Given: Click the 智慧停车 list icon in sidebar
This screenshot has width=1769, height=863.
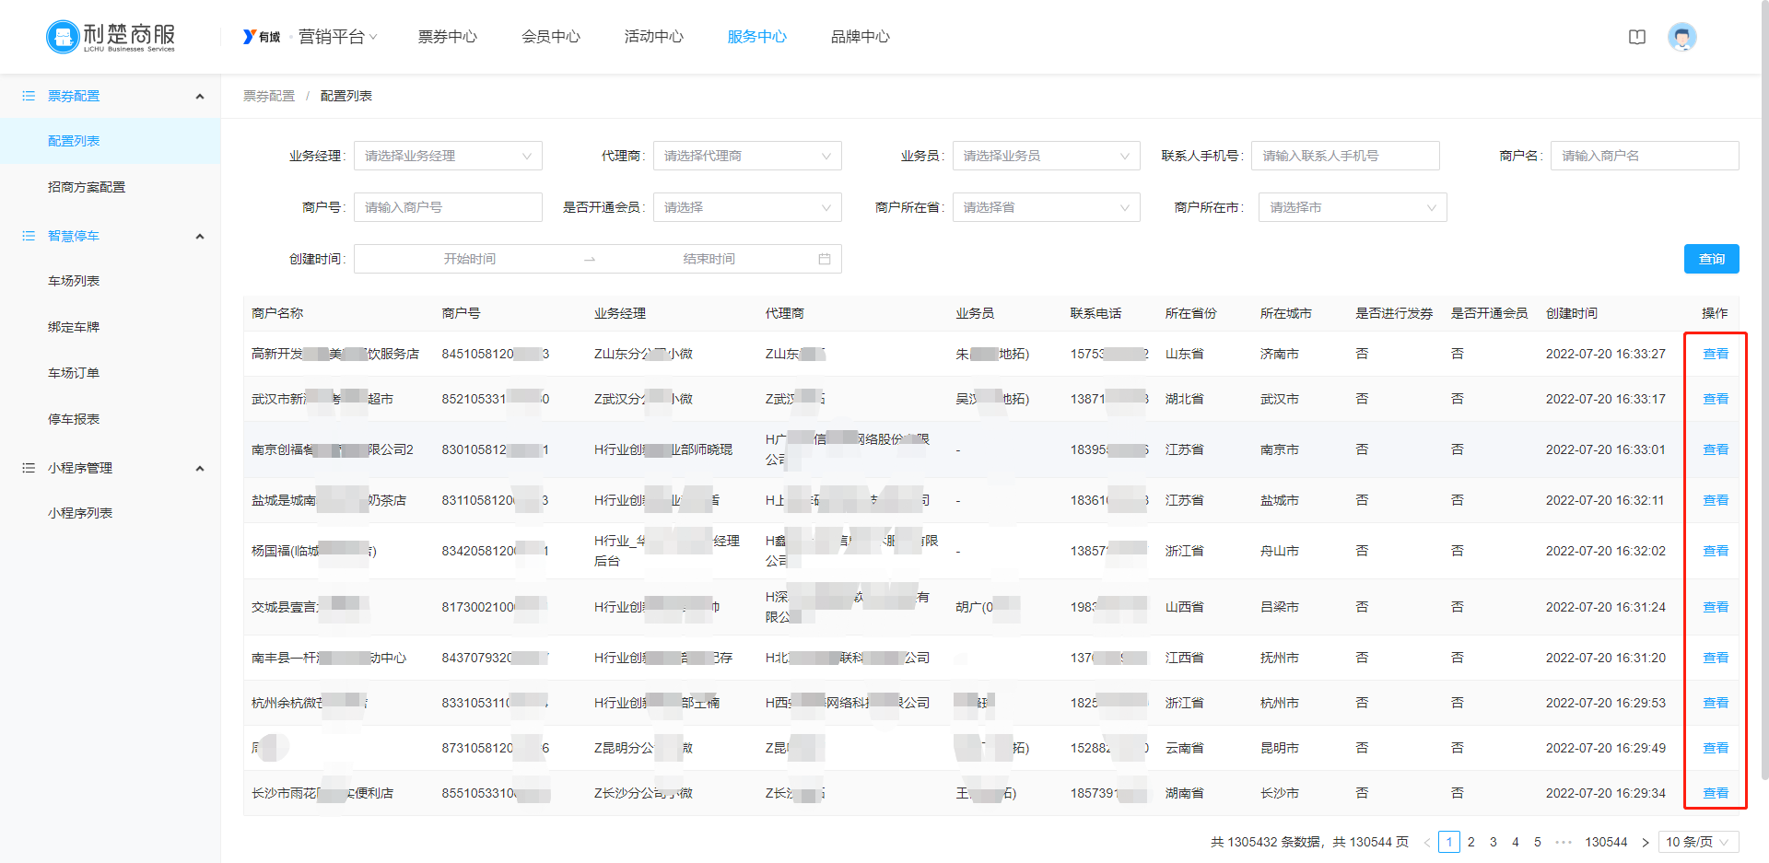Looking at the screenshot, I should [29, 236].
